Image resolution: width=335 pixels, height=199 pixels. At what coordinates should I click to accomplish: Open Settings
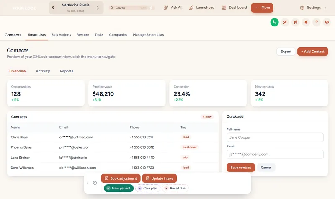[311, 8]
